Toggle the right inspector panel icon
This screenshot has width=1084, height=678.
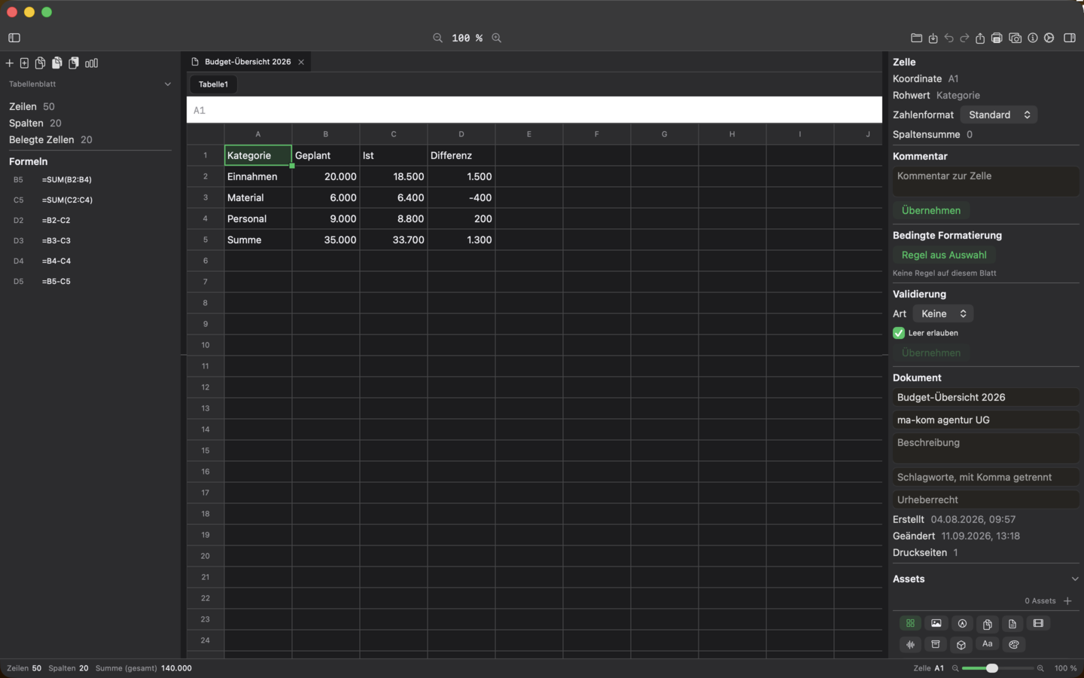pyautogui.click(x=1070, y=38)
